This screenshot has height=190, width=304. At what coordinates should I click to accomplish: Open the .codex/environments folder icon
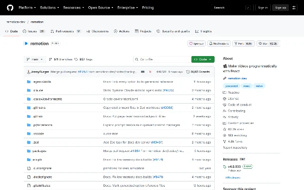[x=29, y=99]
